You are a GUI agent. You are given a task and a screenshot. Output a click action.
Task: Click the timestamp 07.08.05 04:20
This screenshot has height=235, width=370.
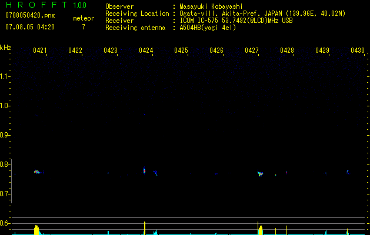30,27
